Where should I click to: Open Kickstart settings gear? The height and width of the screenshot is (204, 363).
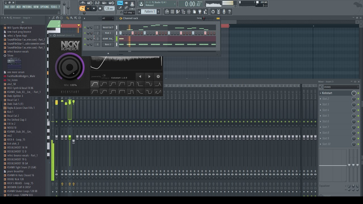[158, 76]
